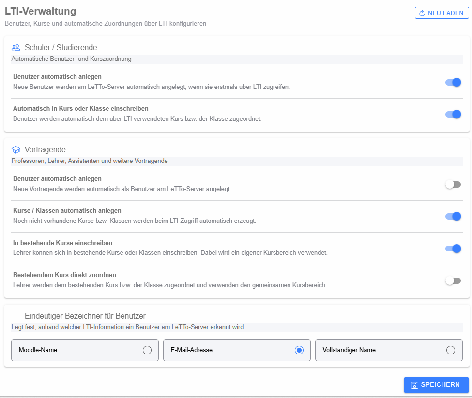Click 'Professoren, Lehrer, Assistenten und weitere Vortragende' text
This screenshot has height=398, width=472.
click(x=90, y=161)
